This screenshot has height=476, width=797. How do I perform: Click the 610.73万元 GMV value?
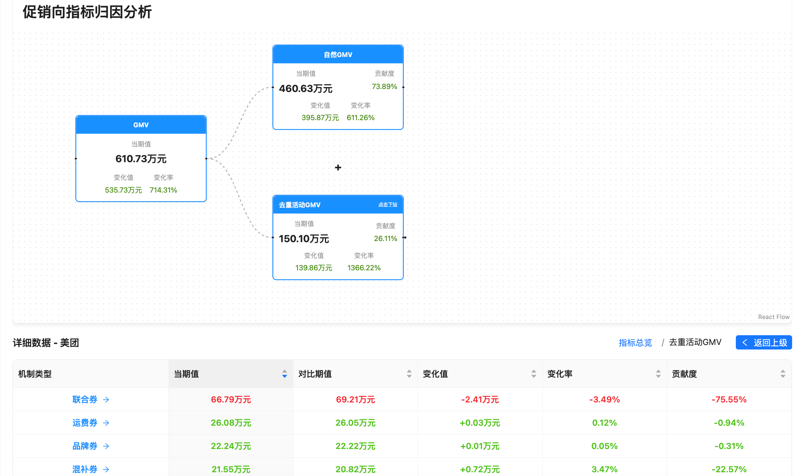pyautogui.click(x=141, y=159)
